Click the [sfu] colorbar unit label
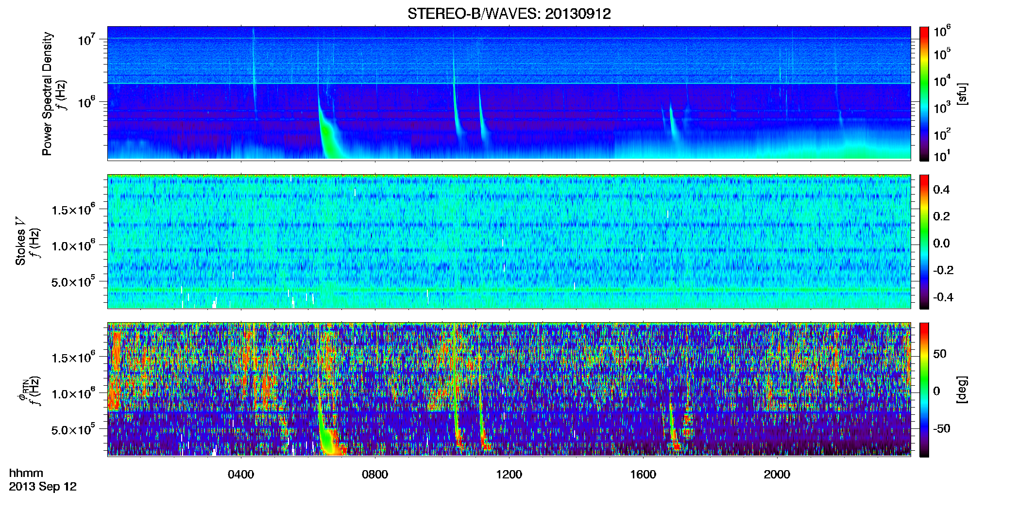The image size is (1018, 524). click(963, 94)
